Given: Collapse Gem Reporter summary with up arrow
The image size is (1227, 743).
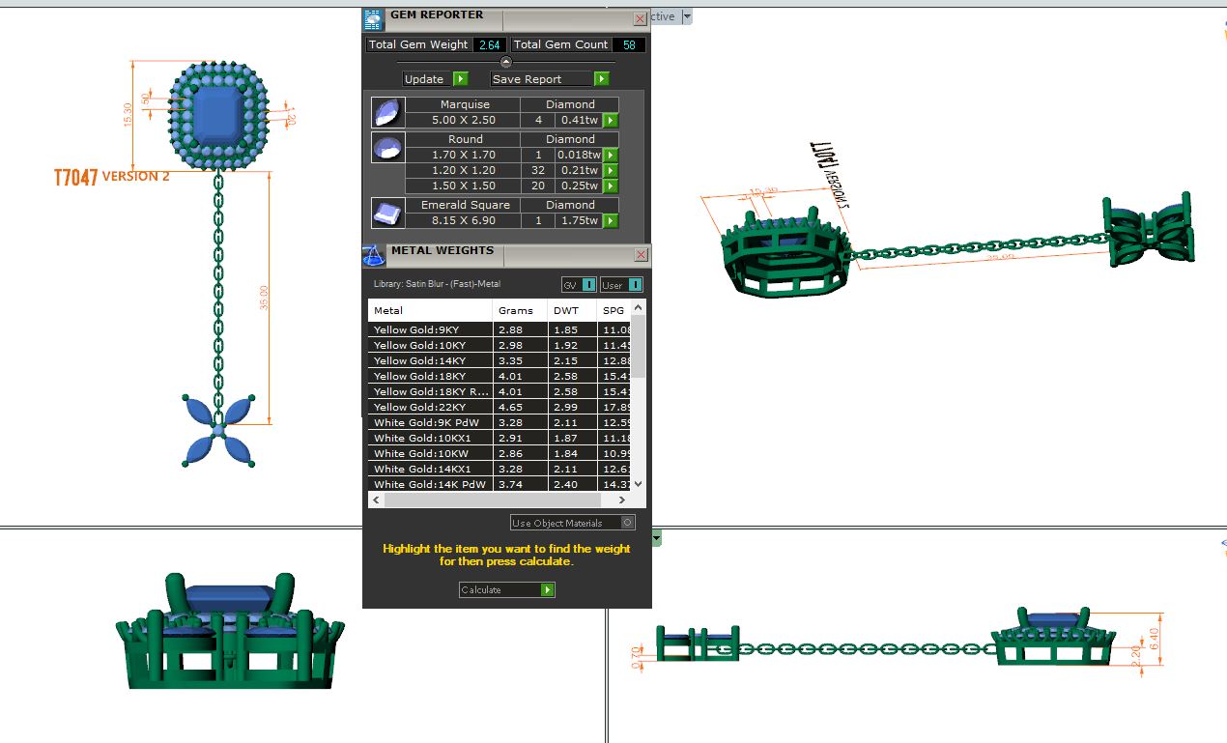Looking at the screenshot, I should 506,62.
